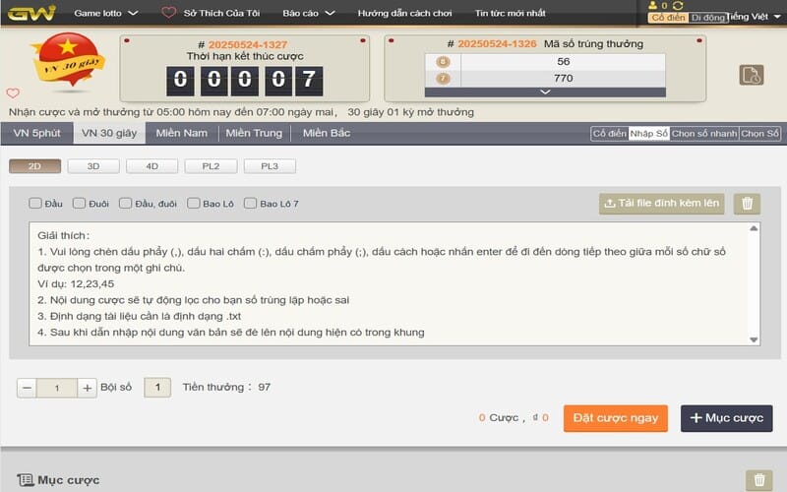787x492 pixels.
Task: Click prize rank 7 circle icon
Action: point(443,79)
